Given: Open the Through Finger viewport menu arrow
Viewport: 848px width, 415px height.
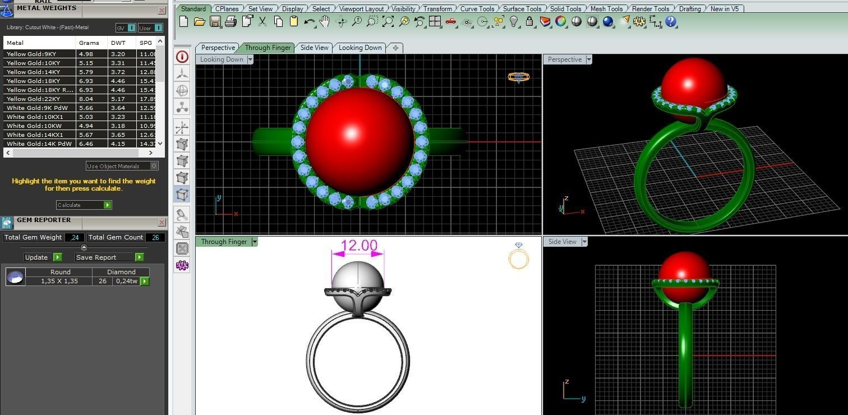Looking at the screenshot, I should [254, 242].
